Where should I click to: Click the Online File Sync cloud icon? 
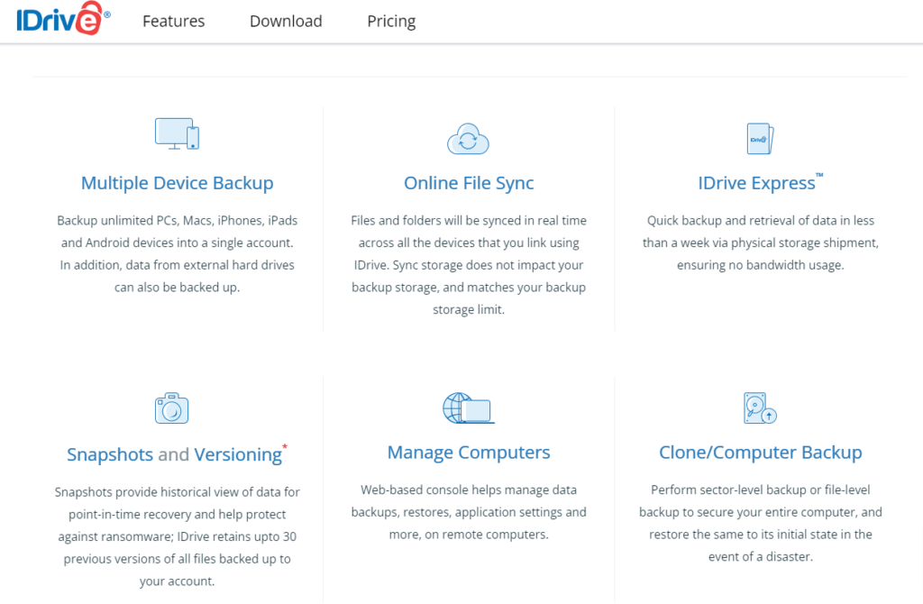(468, 139)
